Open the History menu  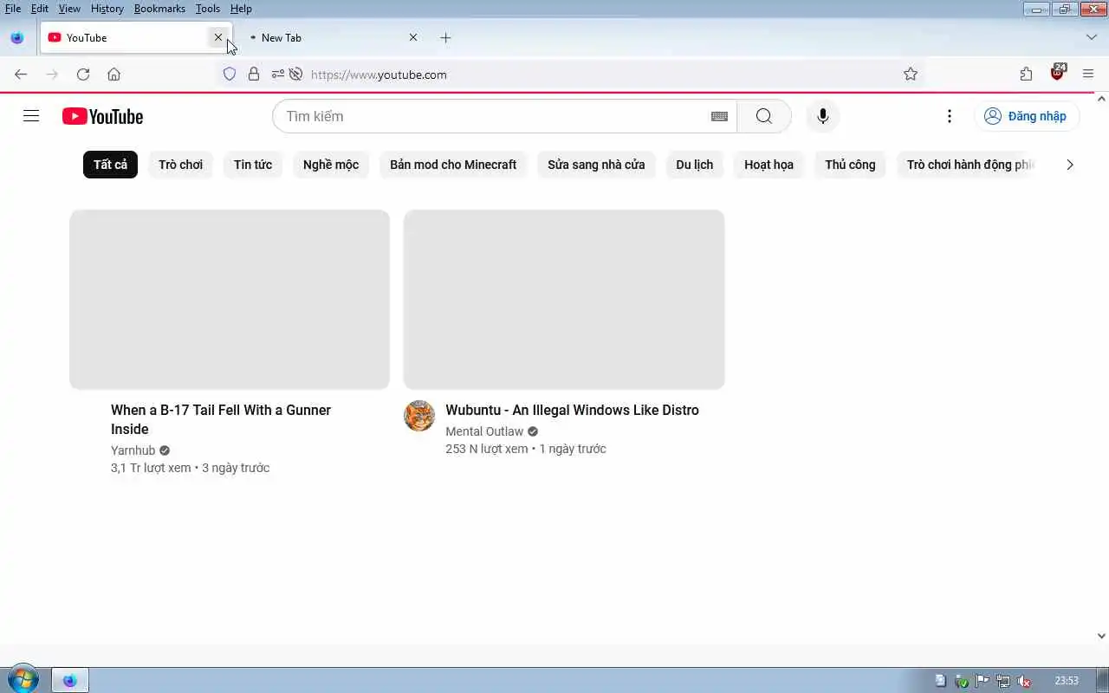pos(107,9)
